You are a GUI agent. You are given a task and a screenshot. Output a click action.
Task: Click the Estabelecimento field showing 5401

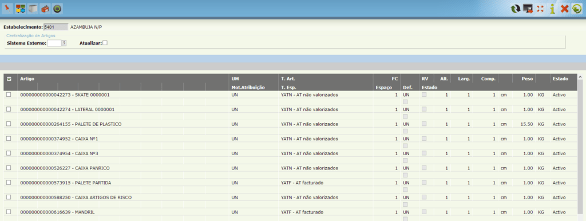pos(56,27)
